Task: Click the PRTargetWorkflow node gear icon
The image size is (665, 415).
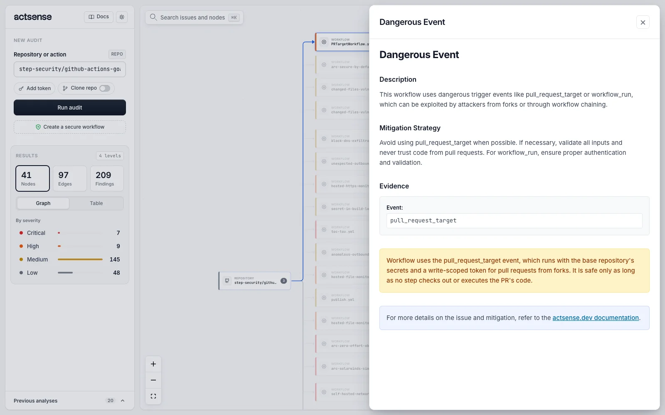Action: tap(324, 42)
